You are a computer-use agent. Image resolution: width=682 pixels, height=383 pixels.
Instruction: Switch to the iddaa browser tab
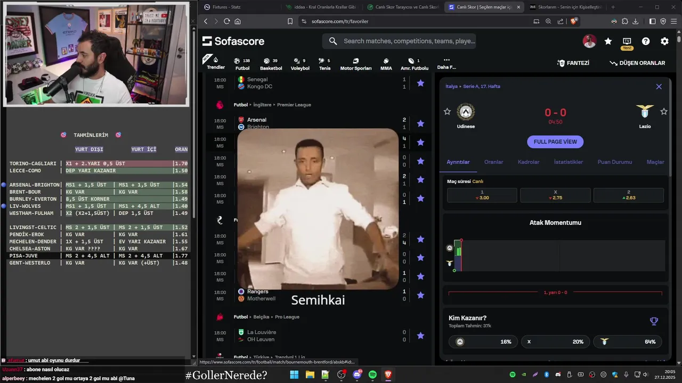coord(322,7)
